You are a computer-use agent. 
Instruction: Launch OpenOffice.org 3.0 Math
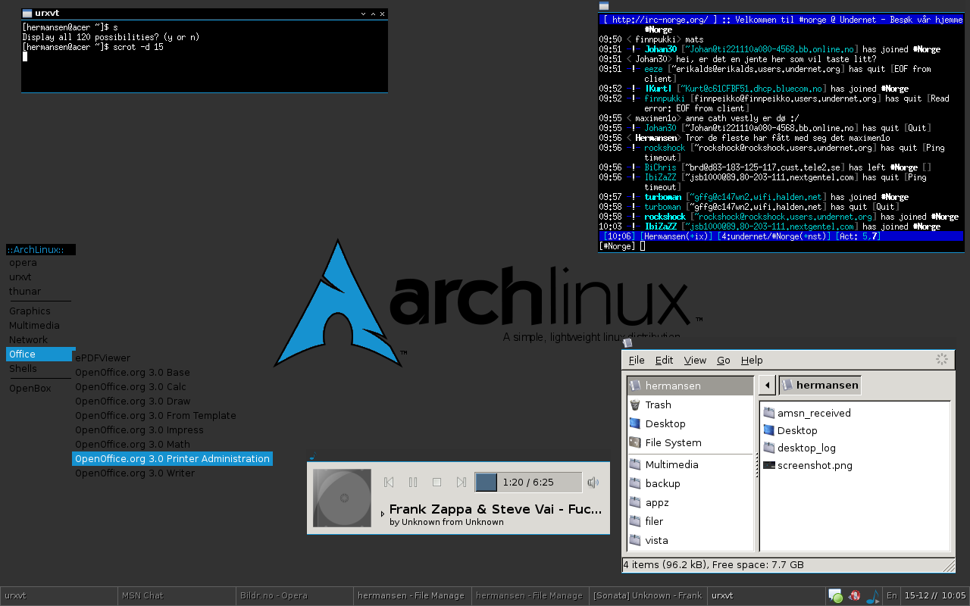[172, 445]
